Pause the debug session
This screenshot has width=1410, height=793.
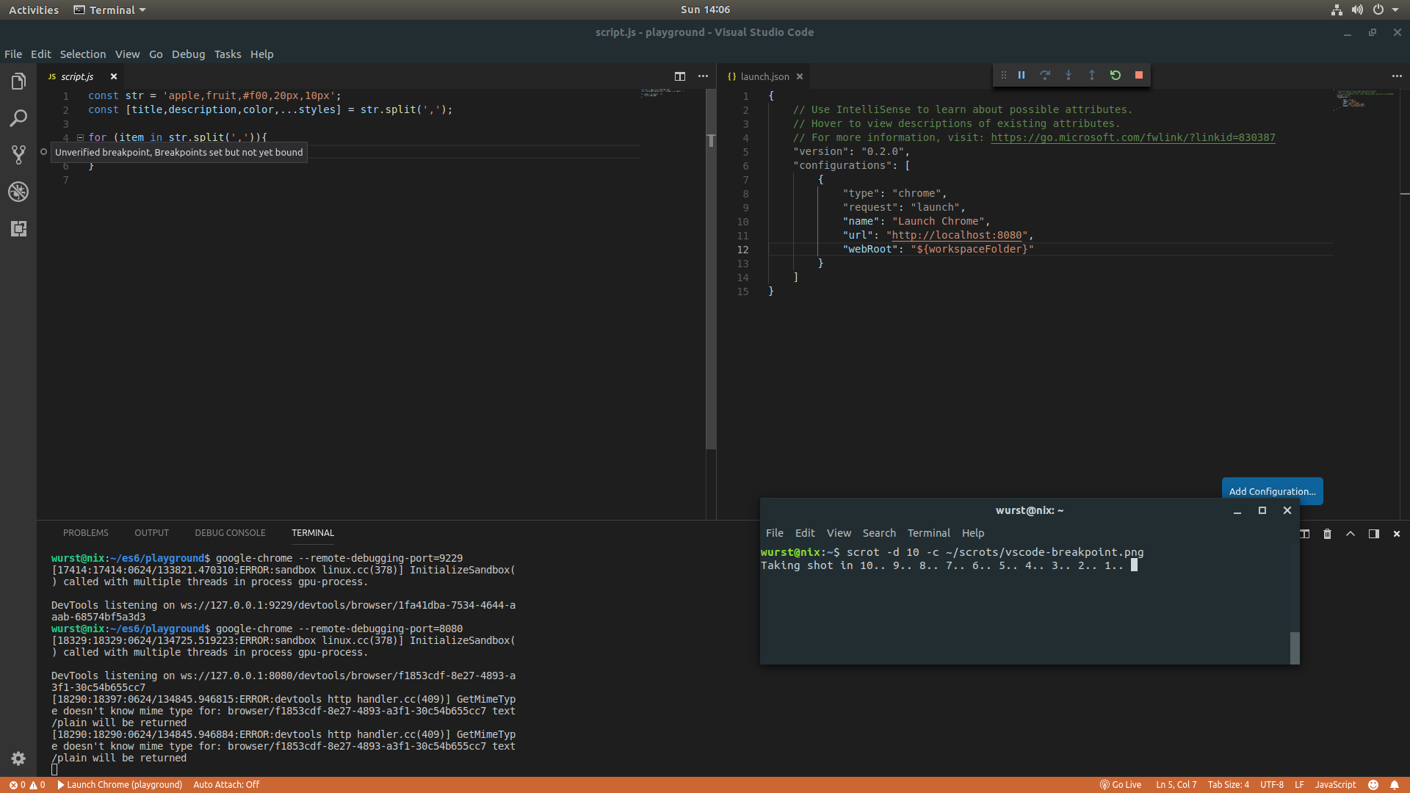tap(1021, 75)
